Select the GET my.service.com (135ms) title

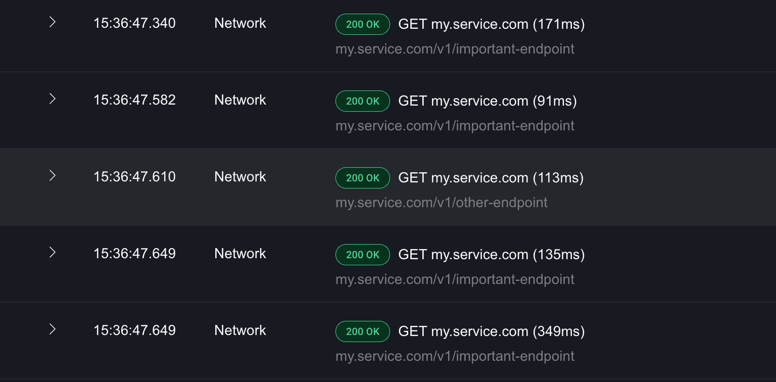tap(491, 254)
